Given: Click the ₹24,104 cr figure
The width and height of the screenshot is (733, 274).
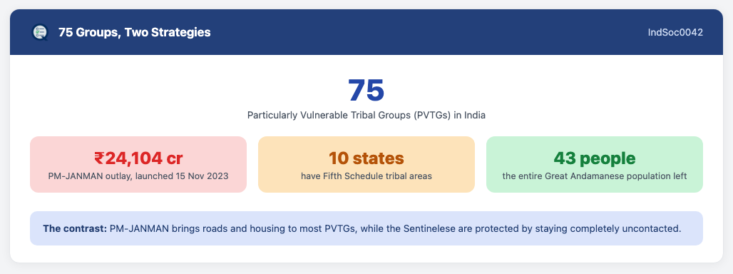Looking at the screenshot, I should pos(138,158).
